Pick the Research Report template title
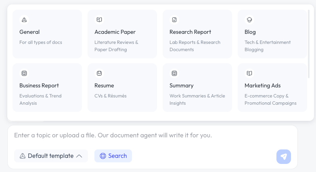 pyautogui.click(x=190, y=32)
